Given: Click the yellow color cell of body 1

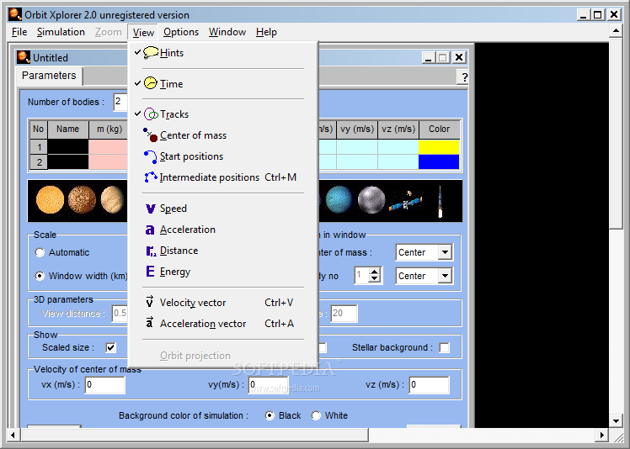Looking at the screenshot, I should pyautogui.click(x=439, y=147).
